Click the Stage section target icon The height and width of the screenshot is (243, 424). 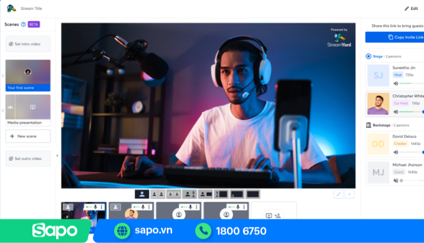[x=369, y=56]
